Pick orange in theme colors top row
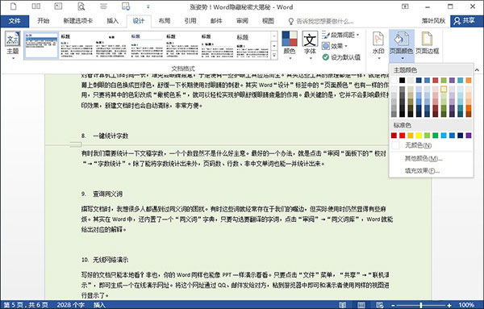 click(x=469, y=80)
